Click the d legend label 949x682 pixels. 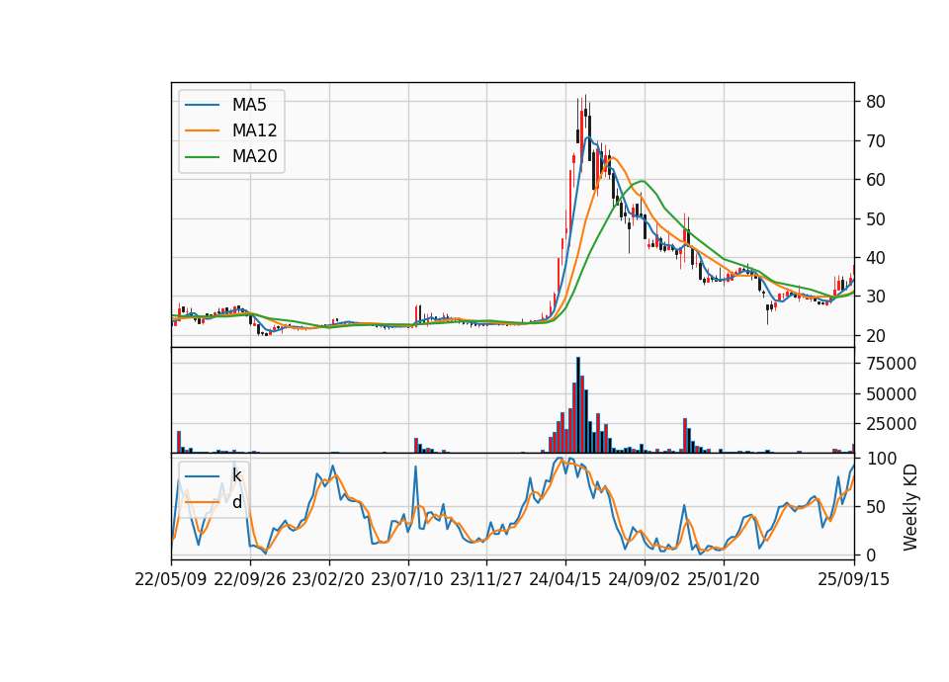[236, 502]
